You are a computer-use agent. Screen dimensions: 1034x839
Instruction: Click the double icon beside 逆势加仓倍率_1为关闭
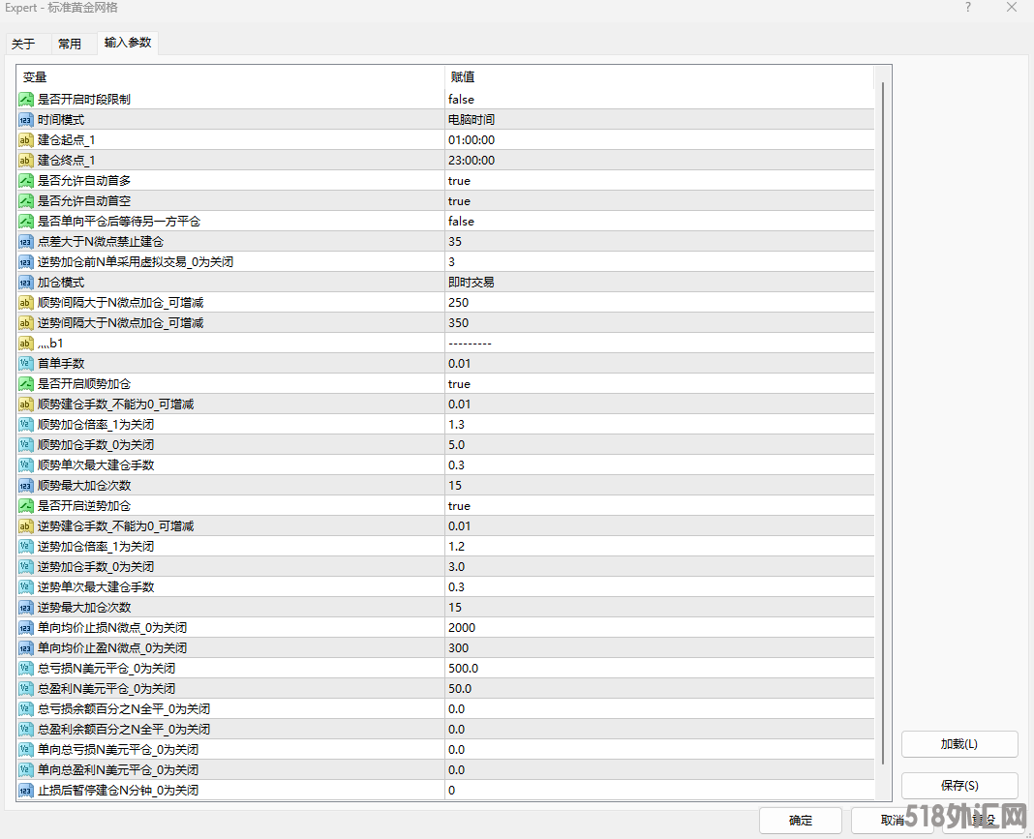click(26, 547)
